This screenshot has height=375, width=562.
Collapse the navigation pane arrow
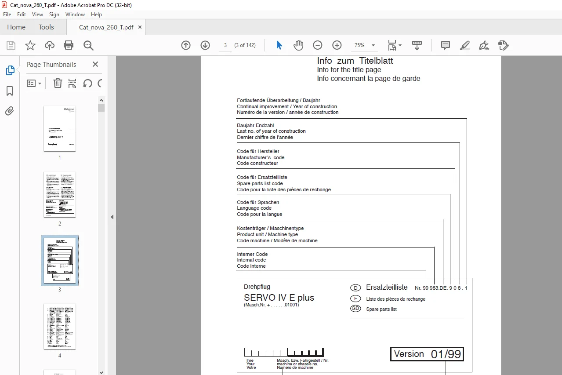pos(112,217)
